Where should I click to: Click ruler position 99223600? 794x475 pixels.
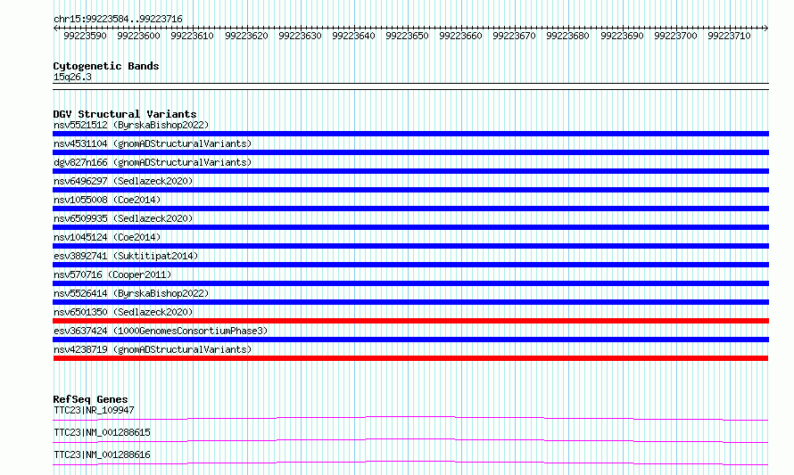(x=139, y=36)
